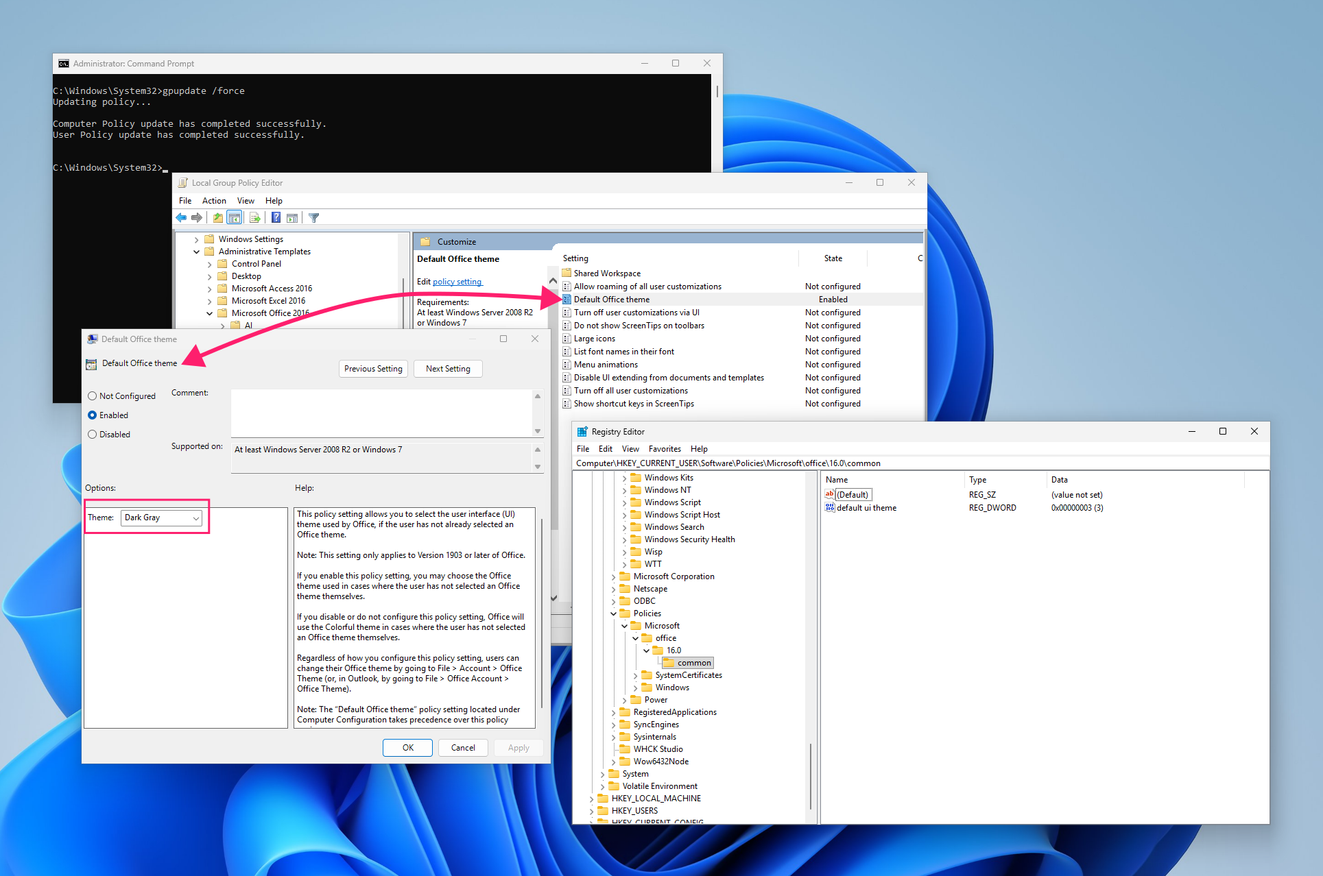Expand Windows Settings in the policy tree
This screenshot has width=1323, height=876.
click(196, 240)
